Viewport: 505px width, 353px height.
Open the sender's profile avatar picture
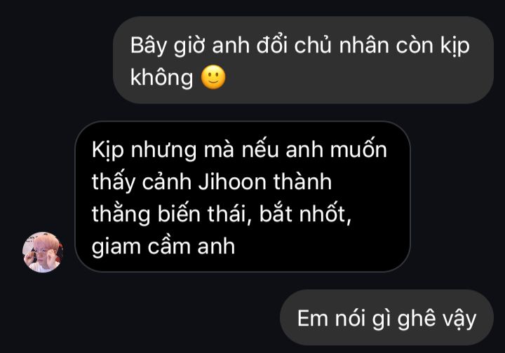pos(43,252)
